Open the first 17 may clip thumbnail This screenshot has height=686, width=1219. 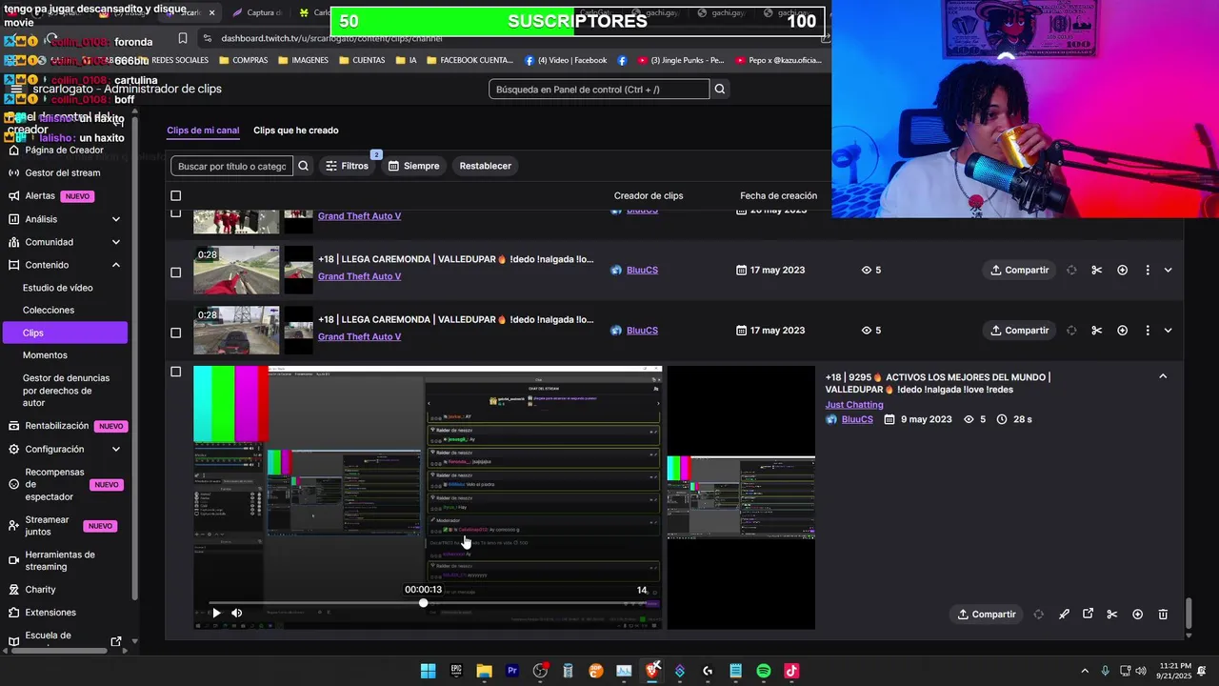point(236,271)
